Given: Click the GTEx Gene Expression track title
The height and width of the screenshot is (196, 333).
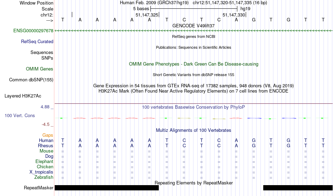Looking at the screenshot, I should (193, 86).
